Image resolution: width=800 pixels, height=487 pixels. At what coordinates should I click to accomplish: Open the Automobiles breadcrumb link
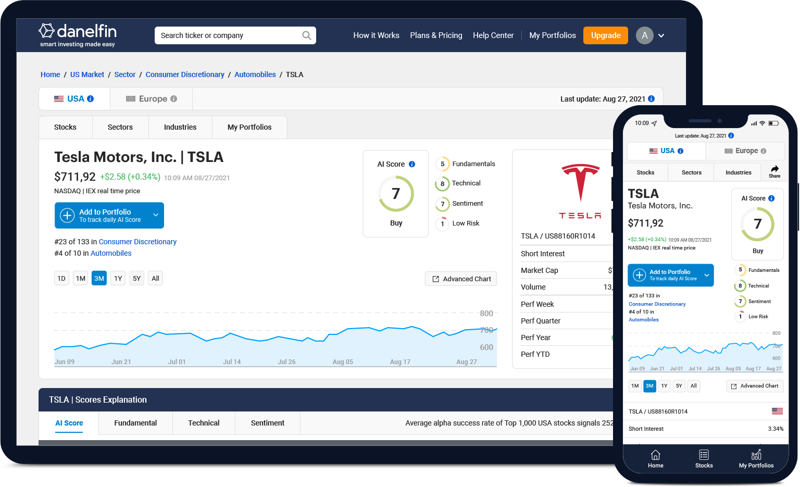[255, 74]
